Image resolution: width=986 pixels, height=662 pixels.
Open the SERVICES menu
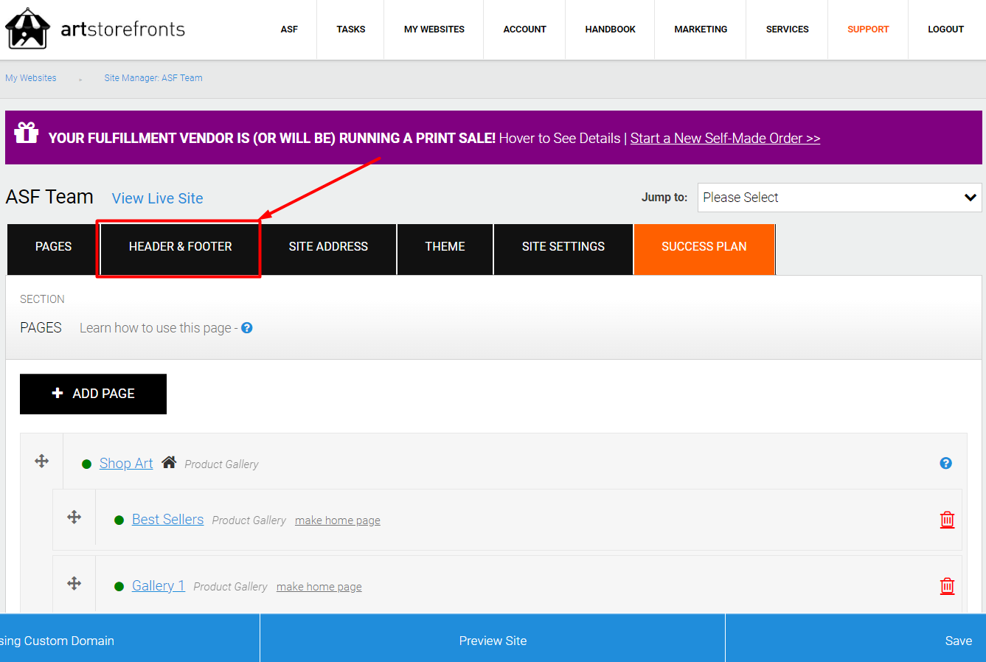click(x=788, y=29)
